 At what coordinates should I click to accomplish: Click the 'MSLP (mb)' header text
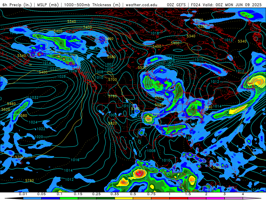(x=48, y=5)
